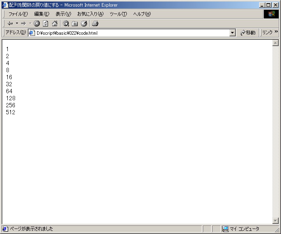
Task: Close the Internet Explorer window
Action: tap(276, 5)
